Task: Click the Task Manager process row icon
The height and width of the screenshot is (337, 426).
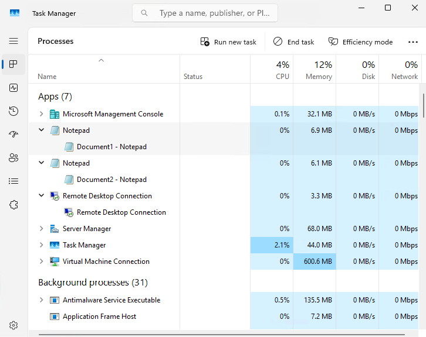Action: coord(55,245)
